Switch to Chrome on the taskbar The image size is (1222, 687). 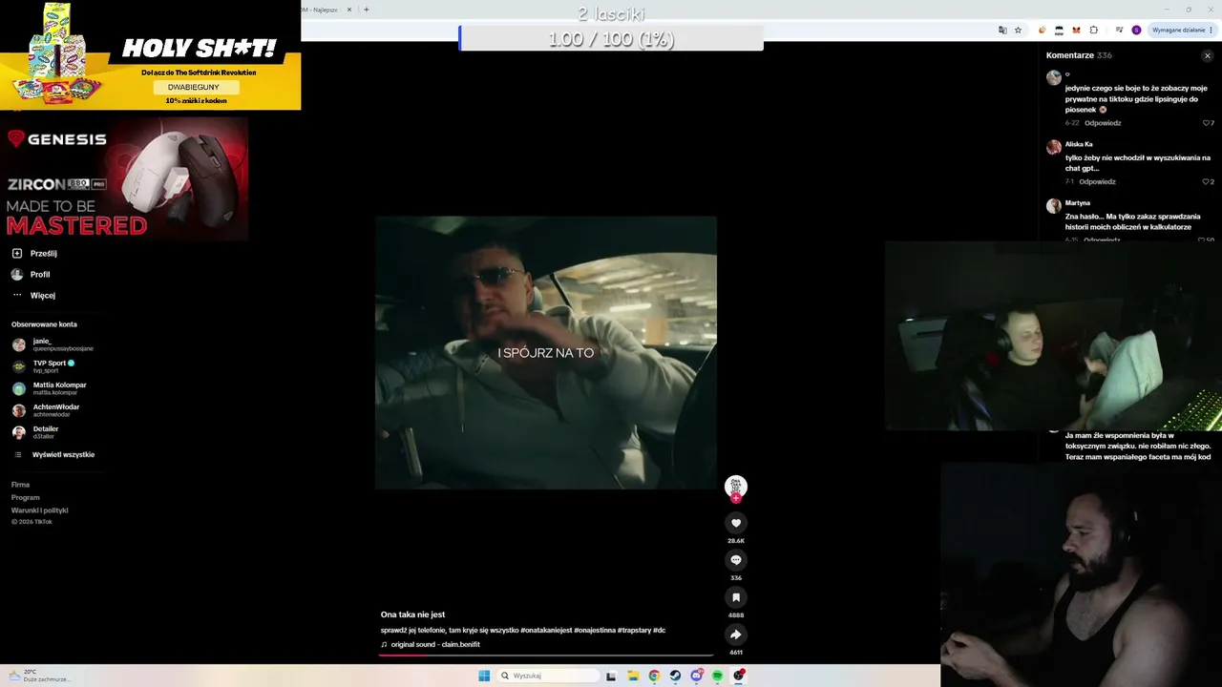(x=654, y=676)
